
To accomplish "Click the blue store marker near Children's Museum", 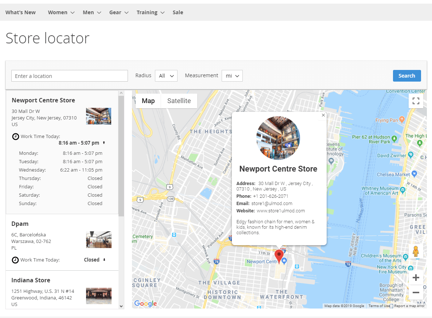I will [x=284, y=260].
